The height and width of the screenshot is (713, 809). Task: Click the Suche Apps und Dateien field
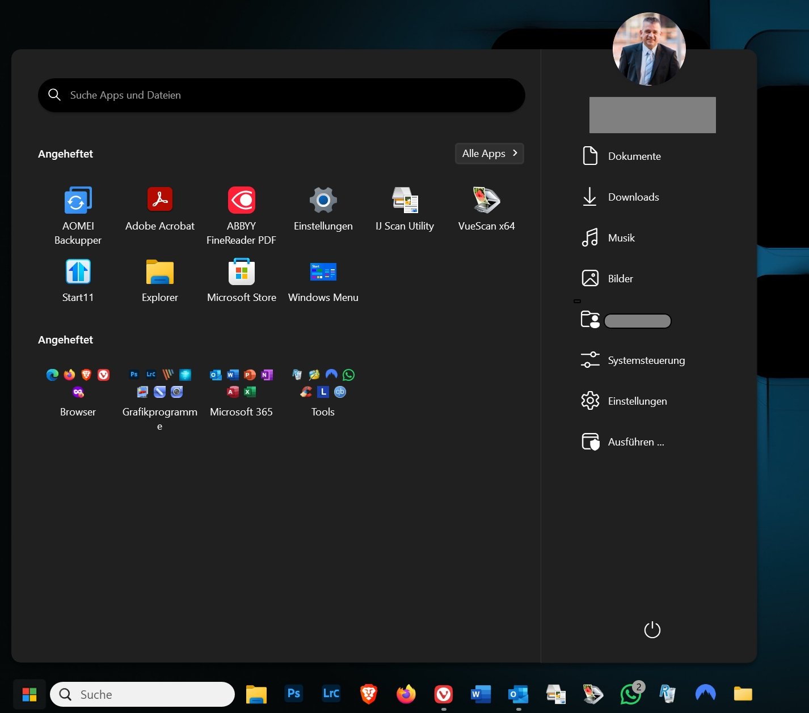[281, 95]
